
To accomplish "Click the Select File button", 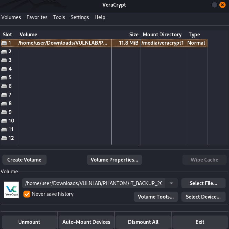I will tap(203, 183).
